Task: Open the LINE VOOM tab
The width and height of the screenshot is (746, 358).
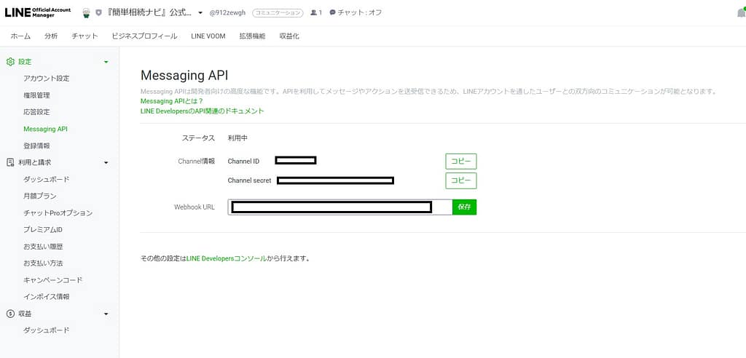Action: click(208, 36)
